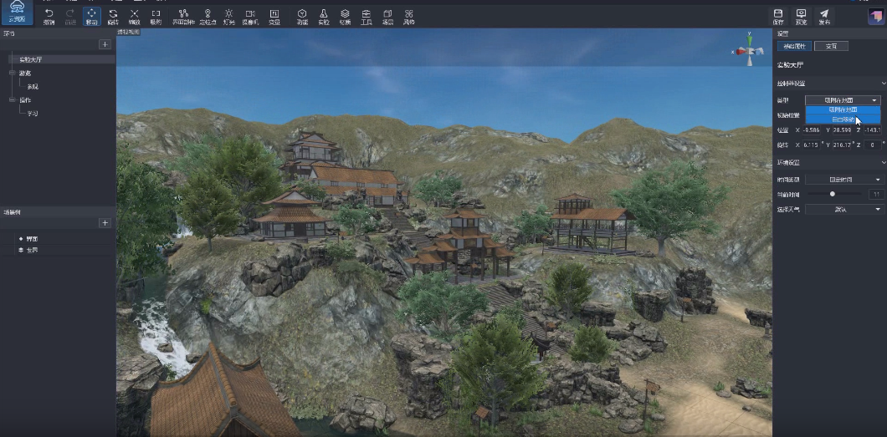
Task: Click the position X value field
Action: [810, 130]
